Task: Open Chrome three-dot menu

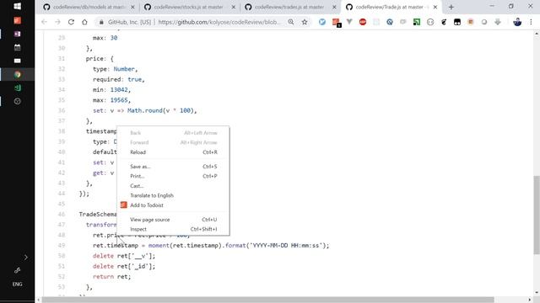Action: pyautogui.click(x=531, y=22)
